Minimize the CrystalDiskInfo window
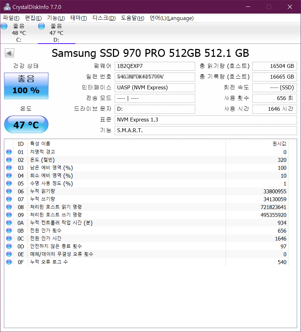Screen dimensions: 301x332 tap(248, 7)
